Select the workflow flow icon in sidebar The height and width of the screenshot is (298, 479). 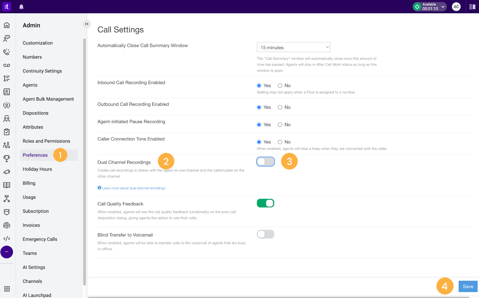click(x=7, y=198)
